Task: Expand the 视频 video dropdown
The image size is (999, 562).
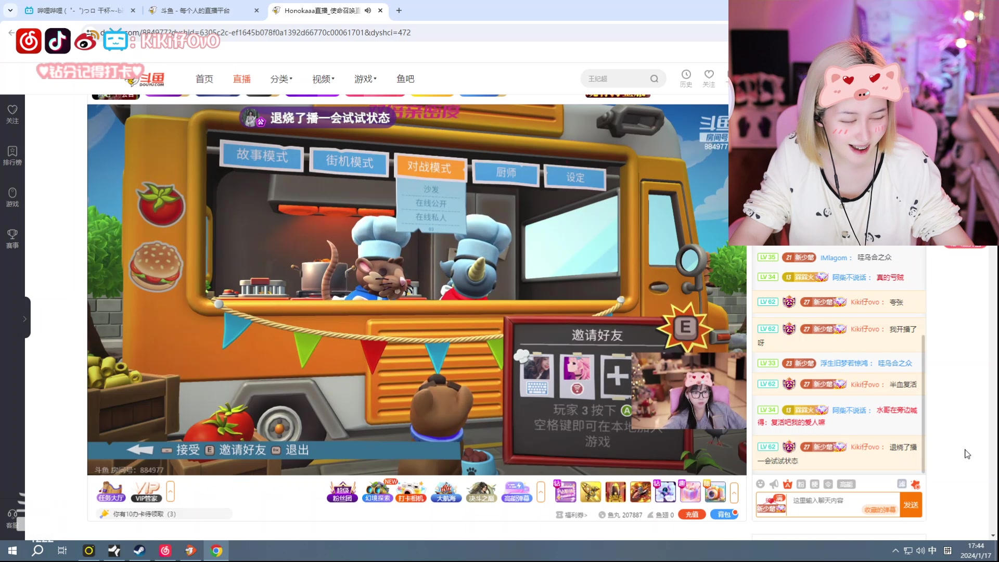Action: click(x=323, y=79)
